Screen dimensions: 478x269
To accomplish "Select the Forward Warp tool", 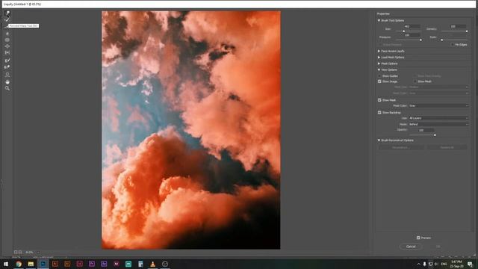I will click(x=7, y=13).
